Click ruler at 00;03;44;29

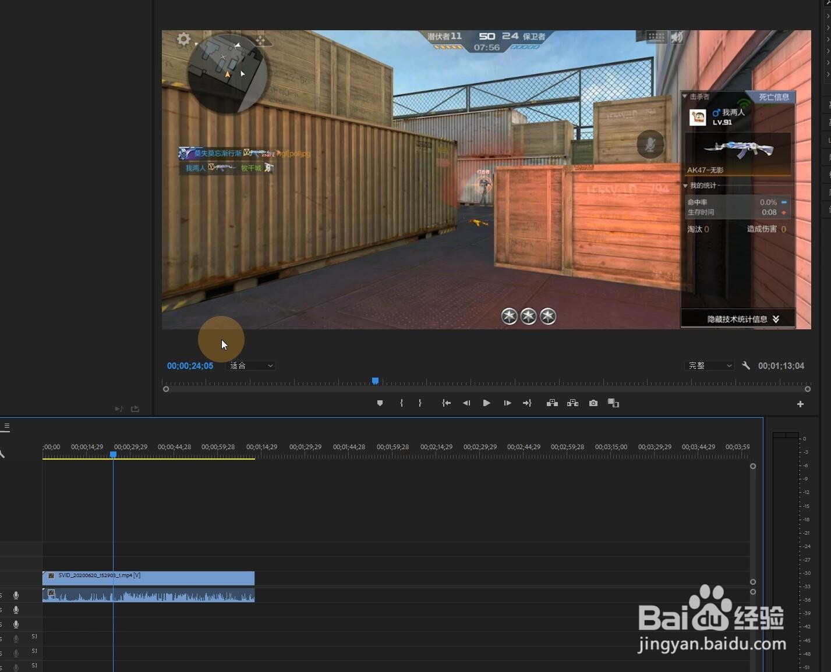tap(698, 447)
